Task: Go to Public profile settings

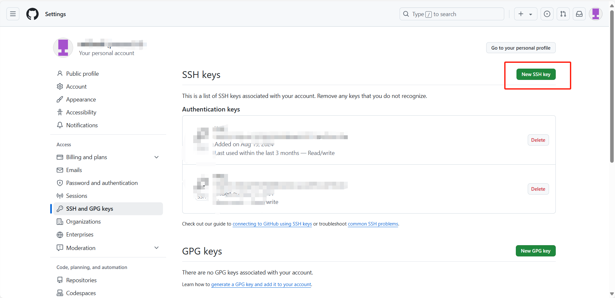Action: (82, 74)
